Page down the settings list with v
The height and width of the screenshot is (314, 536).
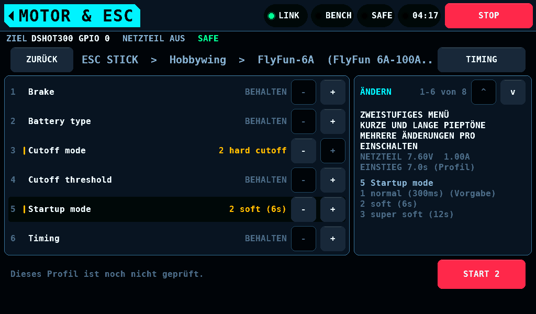513,92
